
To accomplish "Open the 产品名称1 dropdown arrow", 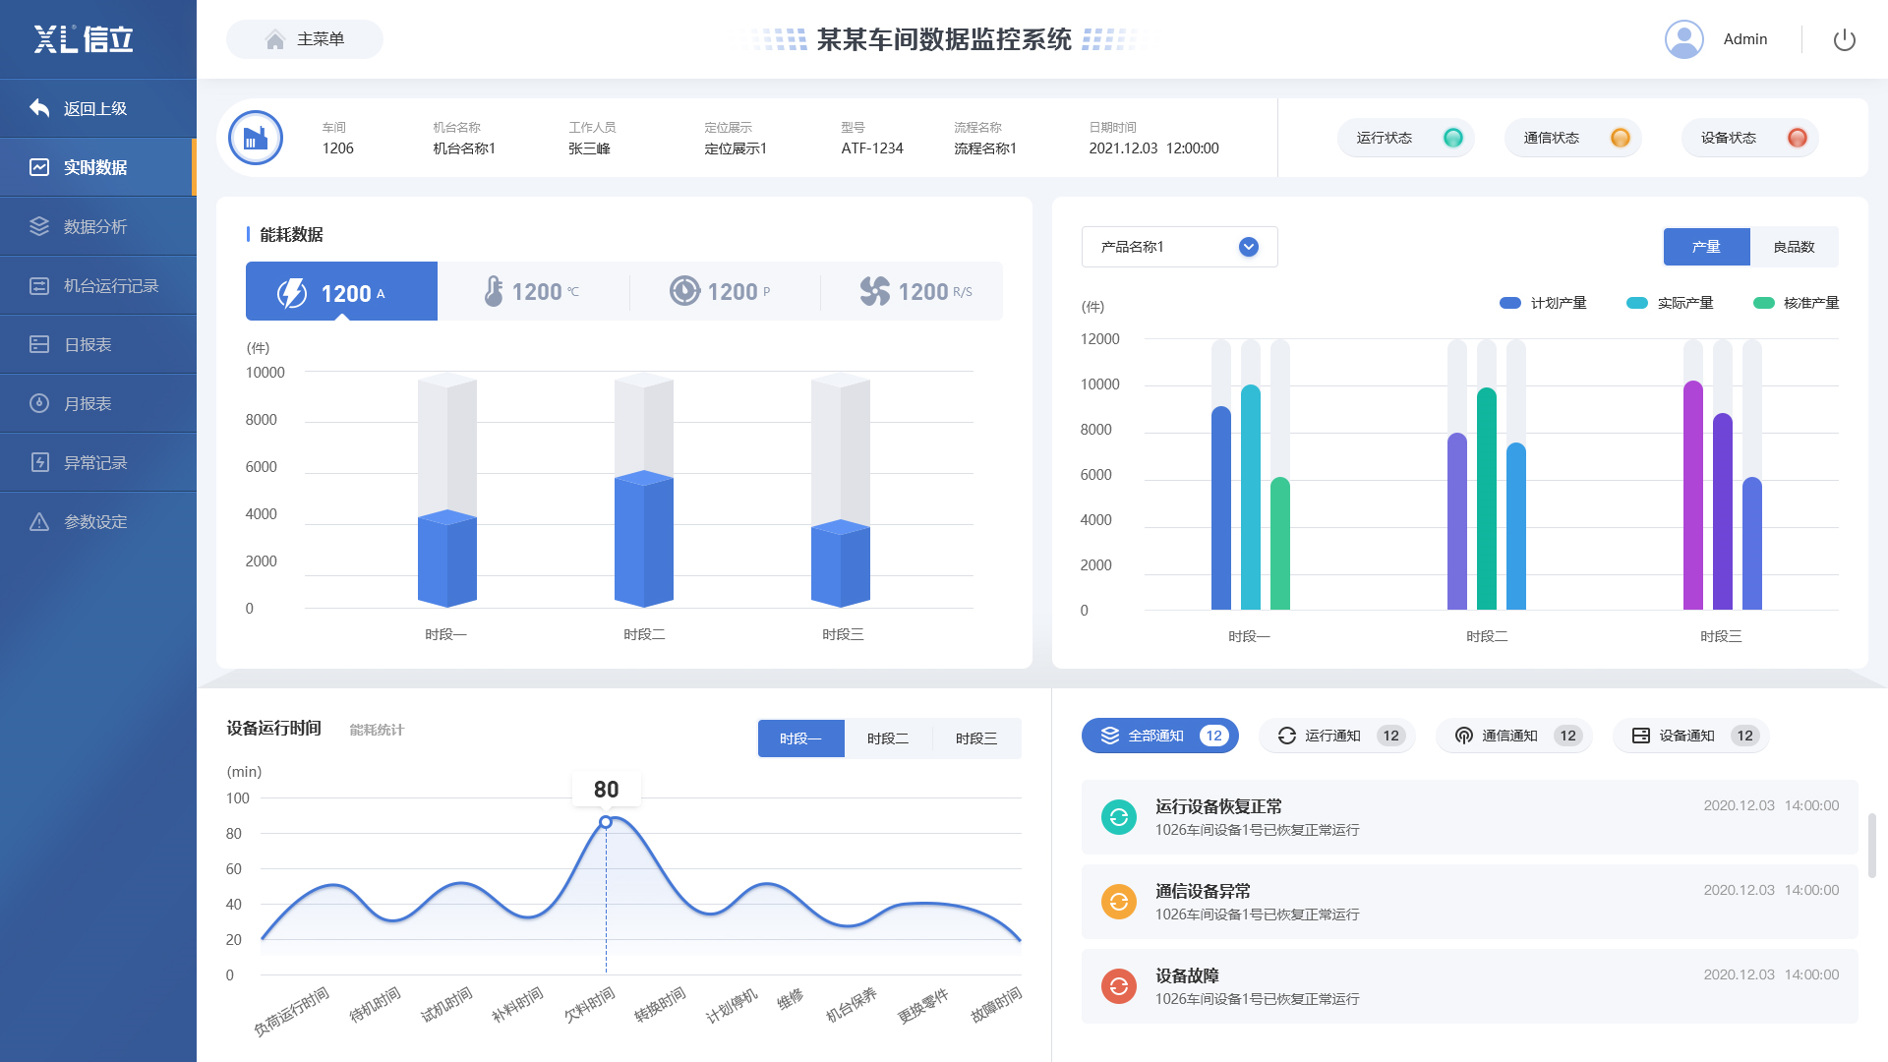I will 1248,247.
